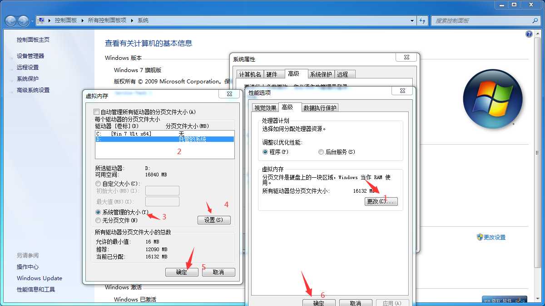Click the Back navigation arrow button
Screen dimensions: 545x306
click(11, 20)
